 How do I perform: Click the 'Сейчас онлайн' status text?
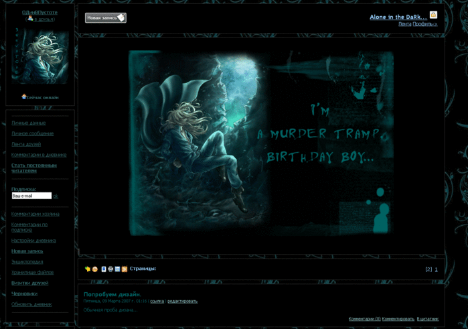pyautogui.click(x=42, y=98)
